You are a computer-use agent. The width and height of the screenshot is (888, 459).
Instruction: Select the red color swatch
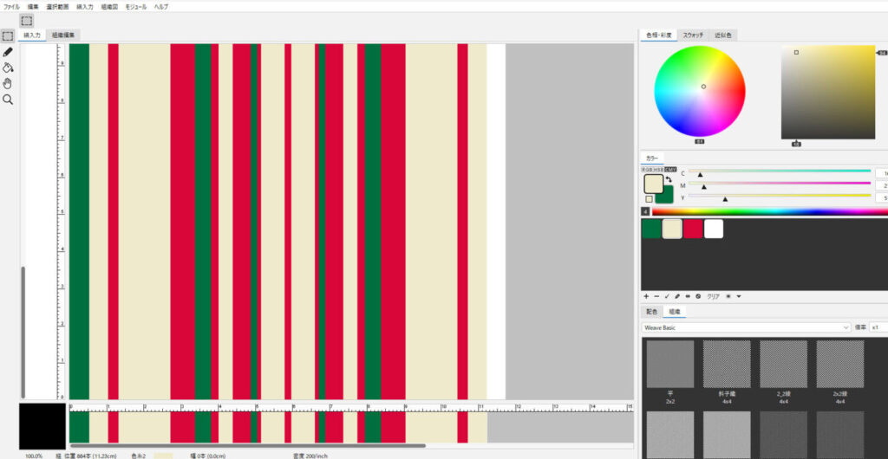(692, 229)
